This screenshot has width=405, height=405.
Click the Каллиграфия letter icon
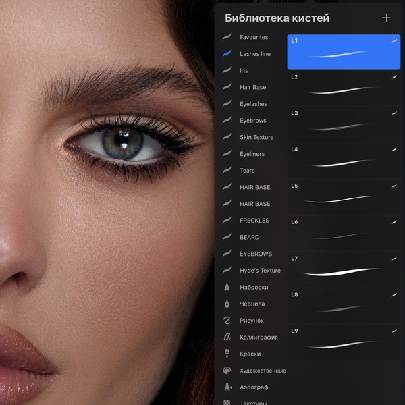pyautogui.click(x=227, y=337)
